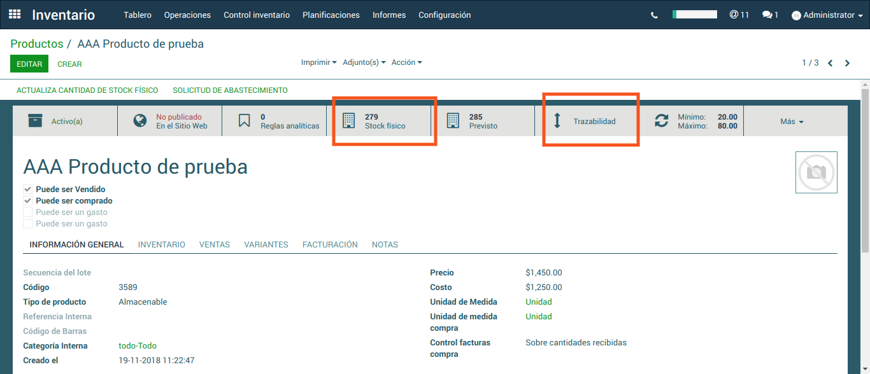Click the Trazabilidad up-down arrows icon
This screenshot has height=374, width=870.
pos(557,121)
